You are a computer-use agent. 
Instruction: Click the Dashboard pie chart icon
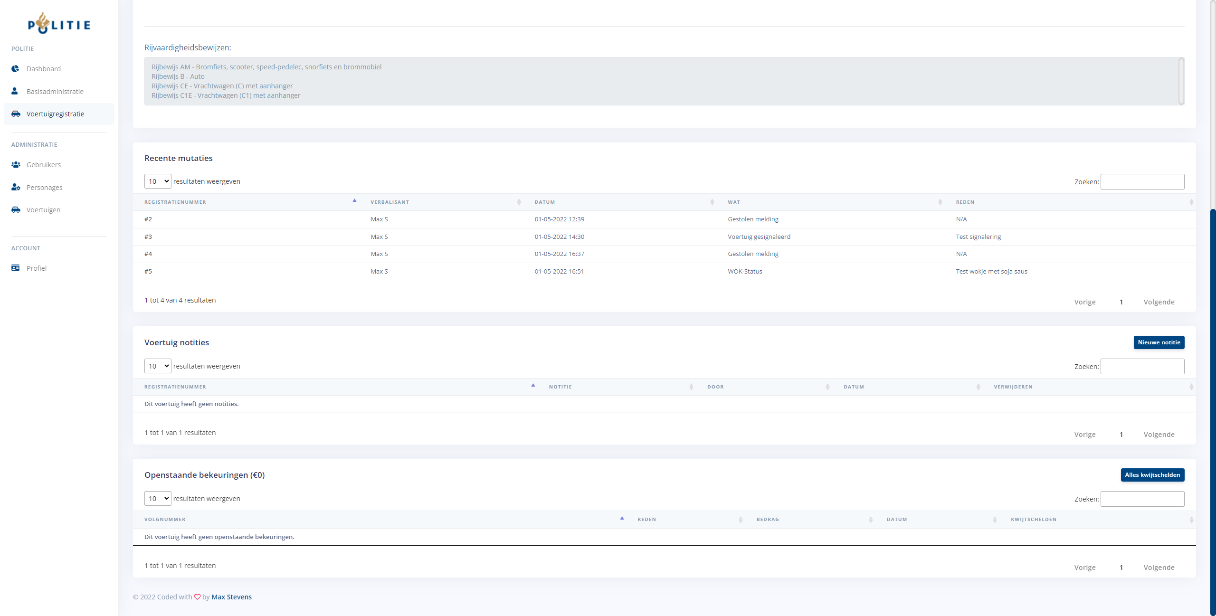(15, 69)
